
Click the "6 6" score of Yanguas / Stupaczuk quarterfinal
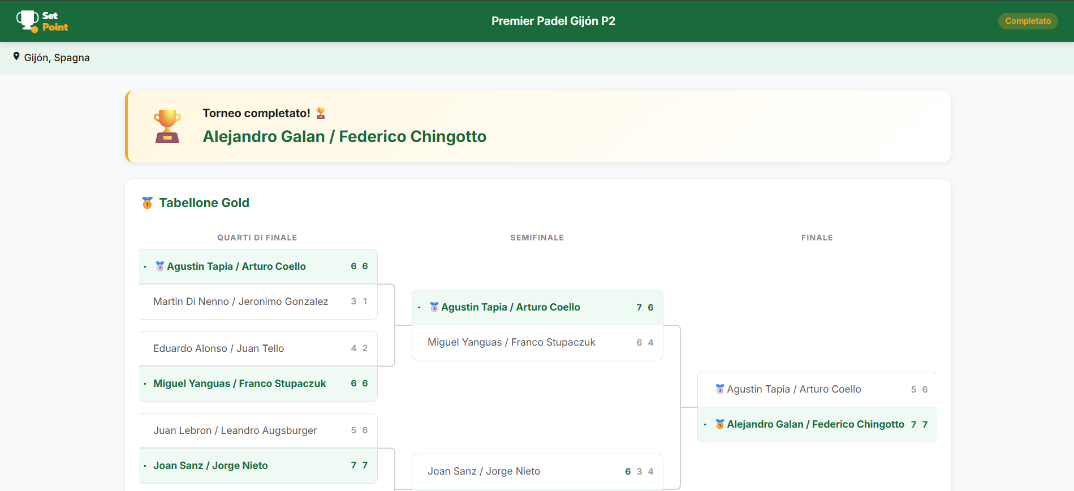pos(359,384)
